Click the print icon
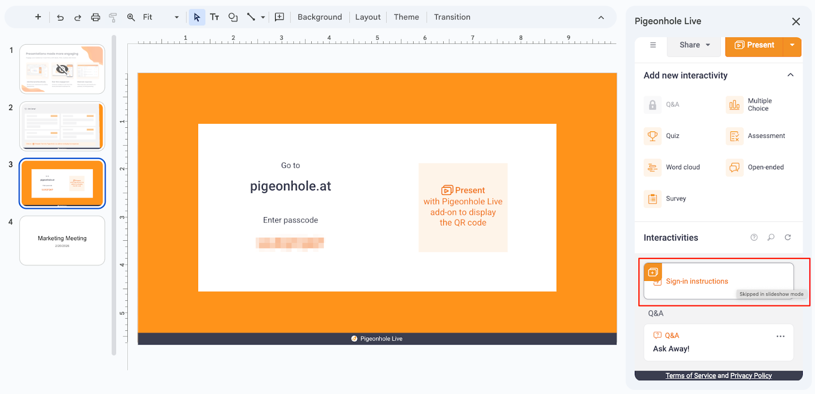The image size is (815, 394). 95,17
